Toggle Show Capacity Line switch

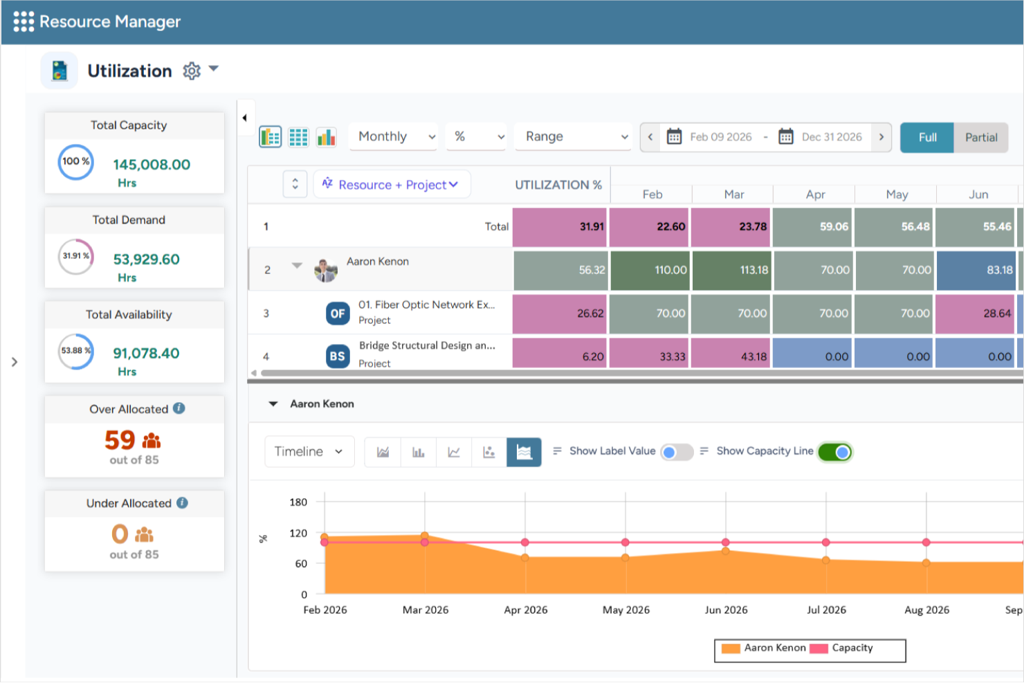point(835,452)
